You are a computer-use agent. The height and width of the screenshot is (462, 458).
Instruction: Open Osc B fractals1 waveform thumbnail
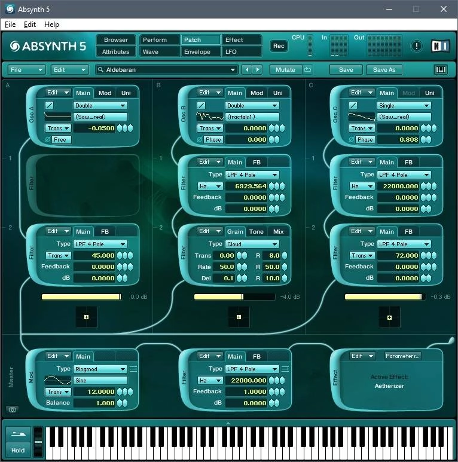click(x=209, y=117)
